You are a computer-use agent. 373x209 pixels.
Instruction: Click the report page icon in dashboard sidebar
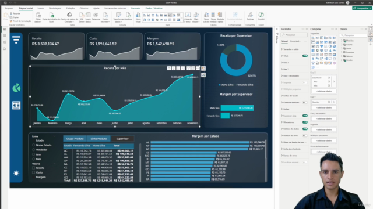16,105
